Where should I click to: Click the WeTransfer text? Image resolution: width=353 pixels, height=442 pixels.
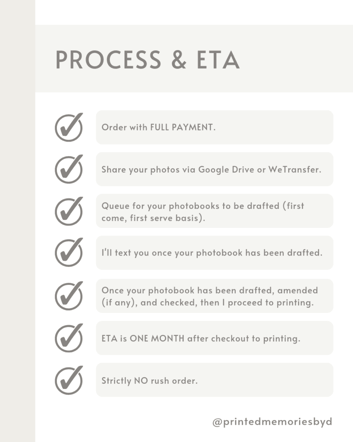tap(295, 170)
